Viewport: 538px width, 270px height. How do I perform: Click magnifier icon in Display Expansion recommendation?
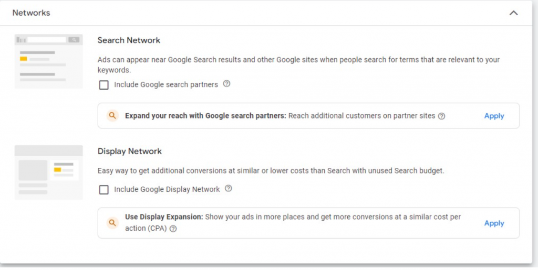pos(112,223)
